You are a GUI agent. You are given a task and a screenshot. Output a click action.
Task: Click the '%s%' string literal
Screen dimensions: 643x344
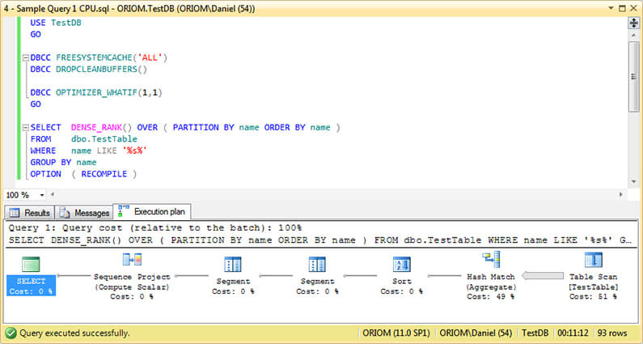click(x=134, y=151)
